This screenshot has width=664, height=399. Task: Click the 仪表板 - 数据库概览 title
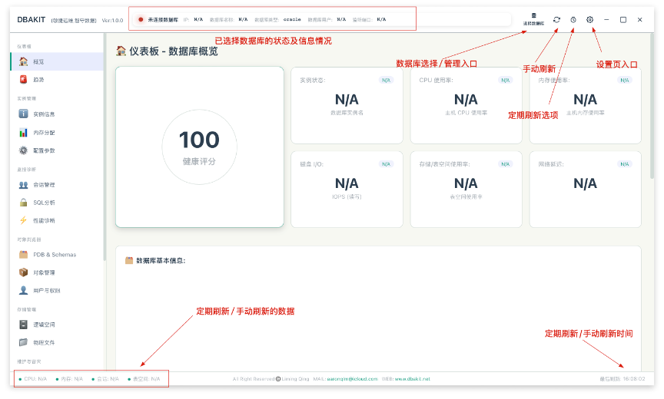[x=168, y=51]
